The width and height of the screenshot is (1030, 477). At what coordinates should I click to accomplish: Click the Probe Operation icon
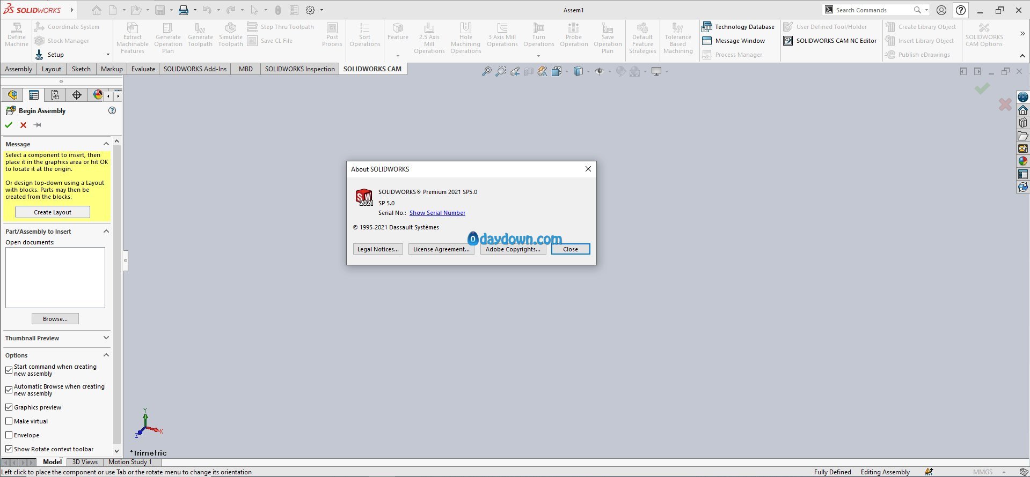coord(574,35)
